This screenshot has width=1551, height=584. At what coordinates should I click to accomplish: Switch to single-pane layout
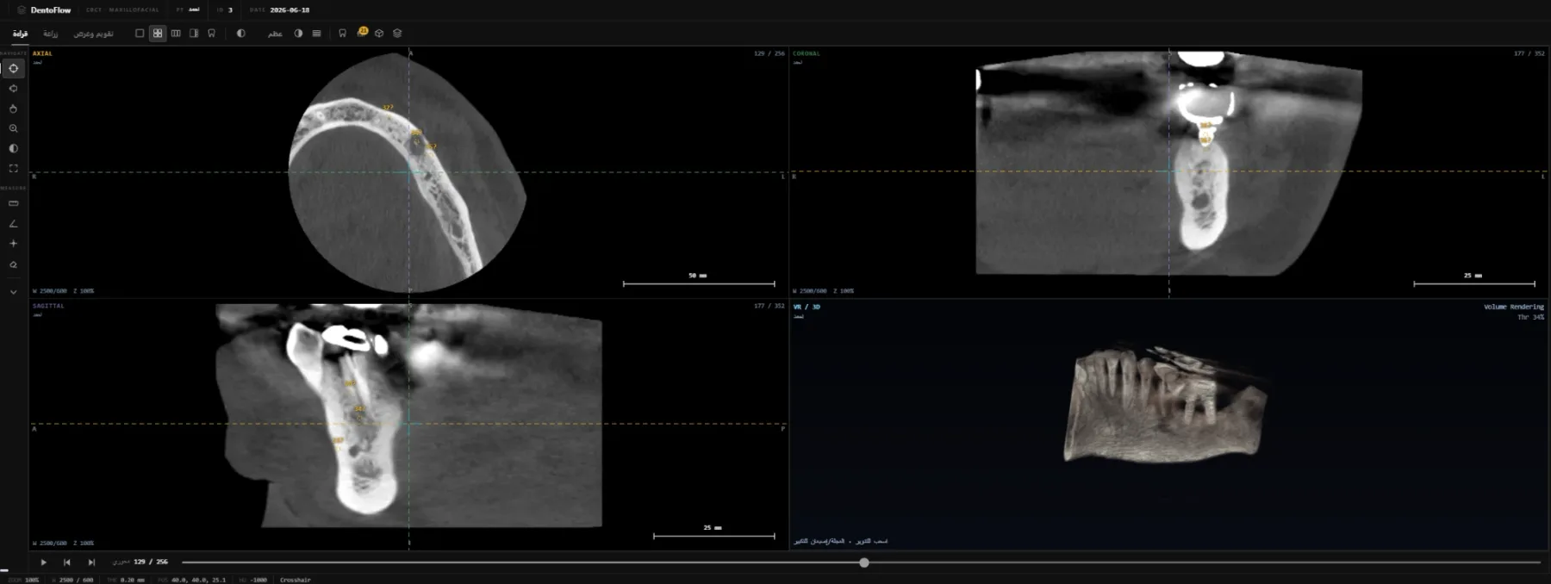(x=140, y=34)
